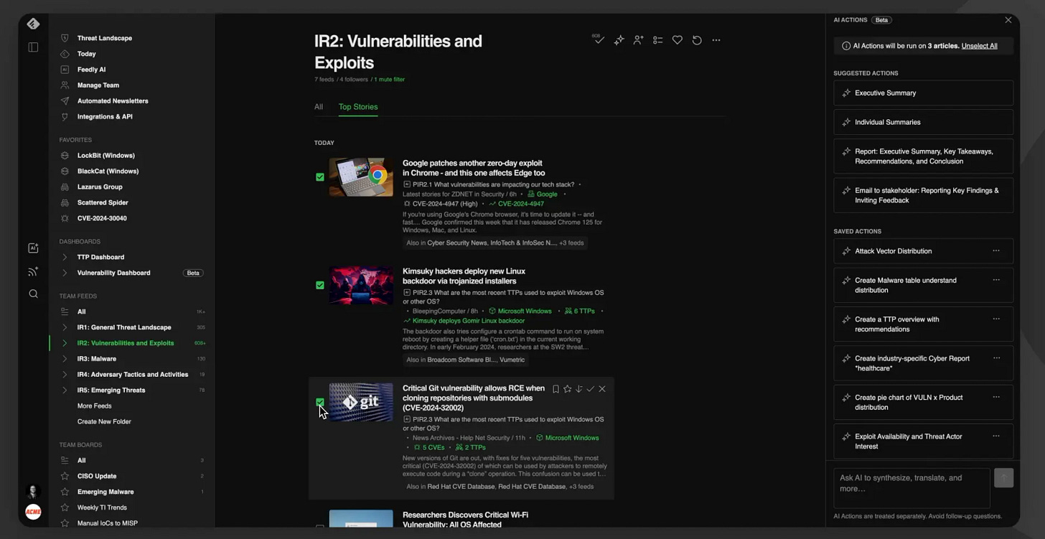The width and height of the screenshot is (1045, 539).
Task: Open the CISO Update board
Action: tap(97, 476)
